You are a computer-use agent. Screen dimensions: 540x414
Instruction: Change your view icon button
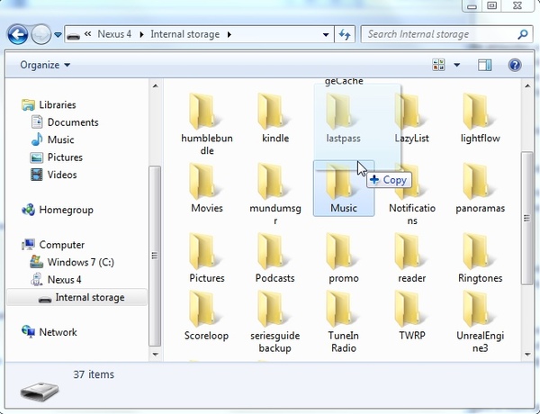tap(438, 65)
